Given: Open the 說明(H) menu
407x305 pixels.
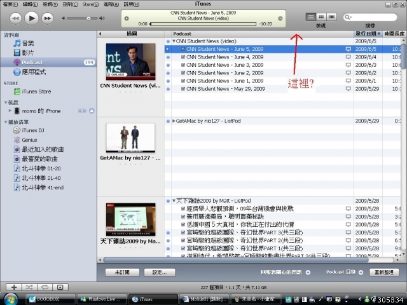Looking at the screenshot, I should (132, 4).
